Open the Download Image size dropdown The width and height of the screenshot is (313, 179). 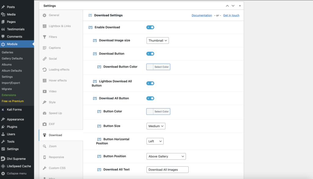pyautogui.click(x=157, y=40)
